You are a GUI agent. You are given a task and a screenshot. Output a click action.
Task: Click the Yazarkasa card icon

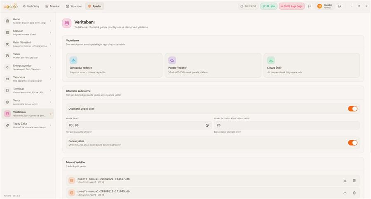[x=7, y=79]
